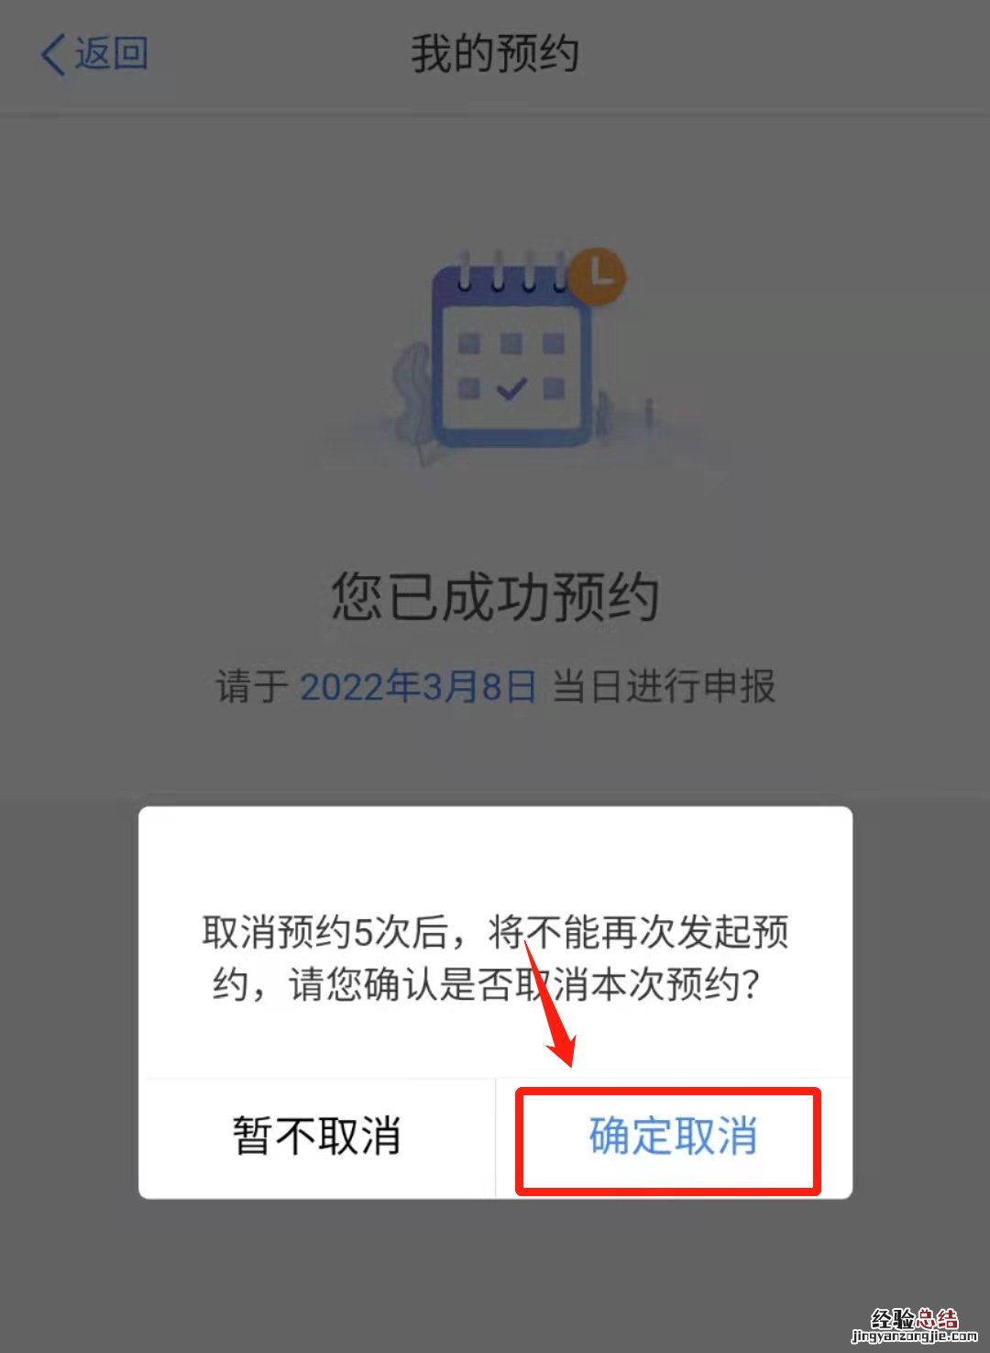The width and height of the screenshot is (990, 1353).
Task: Click the checkmark inside the calendar
Action: (511, 388)
